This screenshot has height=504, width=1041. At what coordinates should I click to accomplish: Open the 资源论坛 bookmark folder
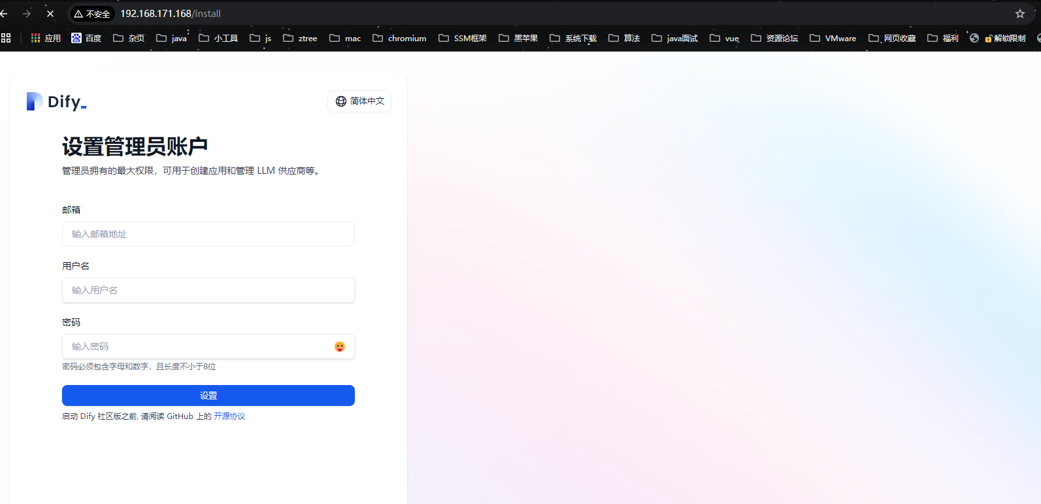coord(774,38)
